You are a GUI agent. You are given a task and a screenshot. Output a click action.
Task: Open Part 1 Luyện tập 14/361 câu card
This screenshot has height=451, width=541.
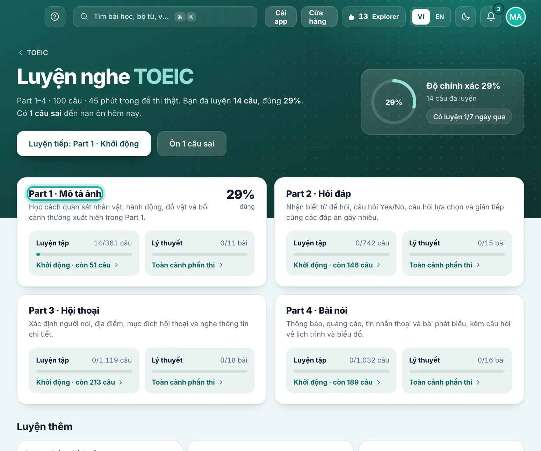(x=84, y=253)
